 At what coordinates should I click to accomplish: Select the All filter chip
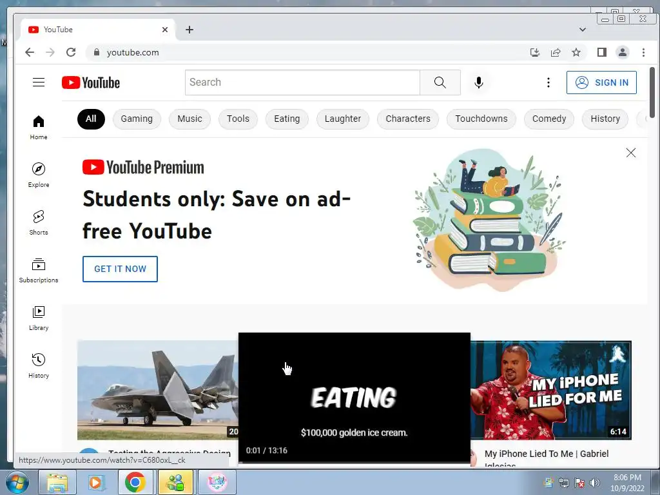(x=91, y=119)
